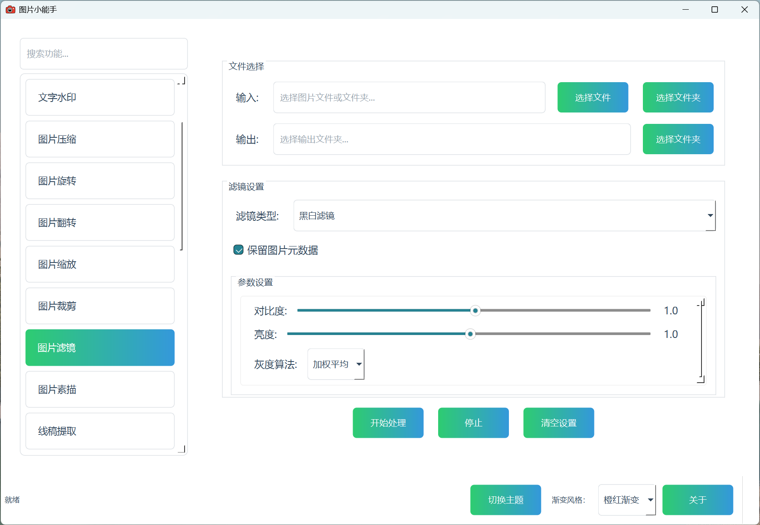
Task: Open the 灰度算法 dropdown showing 加权平均
Action: [335, 364]
